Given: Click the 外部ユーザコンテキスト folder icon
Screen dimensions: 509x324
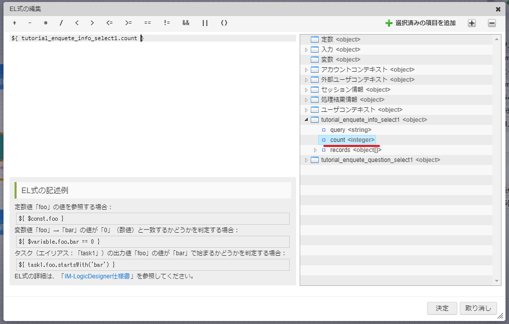Looking at the screenshot, I should click(x=315, y=80).
